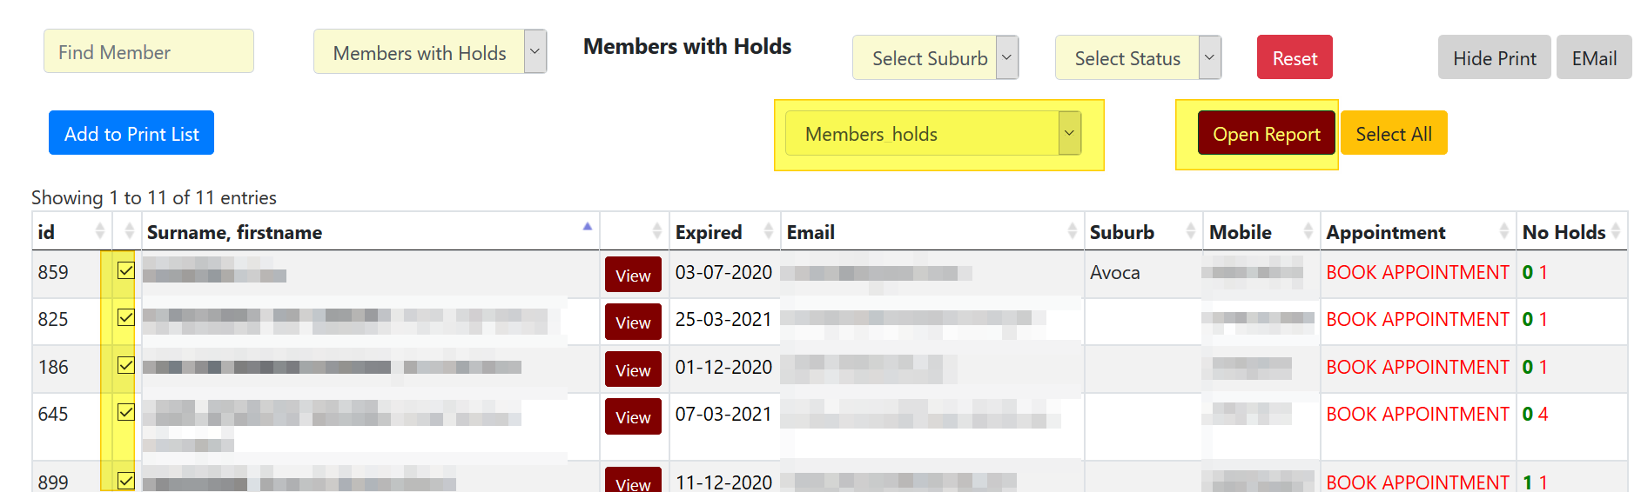Sort table by id column arrows
This screenshot has width=1641, height=492.
pyautogui.click(x=100, y=231)
